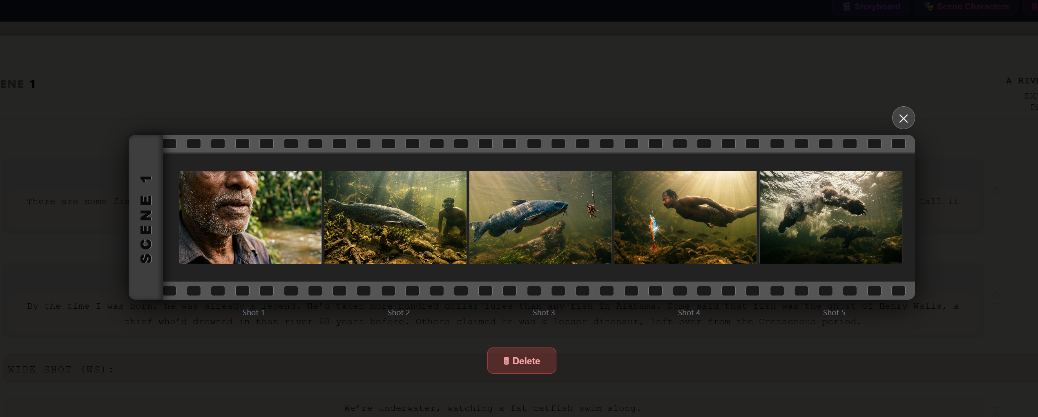The height and width of the screenshot is (417, 1038).
Task: Open Shot 2 catfish and diver thumbnail
Action: (x=395, y=217)
